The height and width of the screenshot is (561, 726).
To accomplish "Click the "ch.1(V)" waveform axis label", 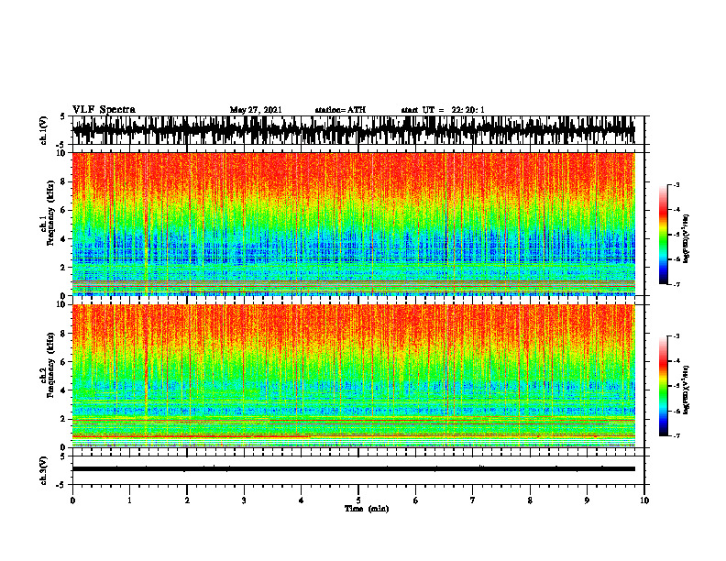I will pyautogui.click(x=43, y=130).
